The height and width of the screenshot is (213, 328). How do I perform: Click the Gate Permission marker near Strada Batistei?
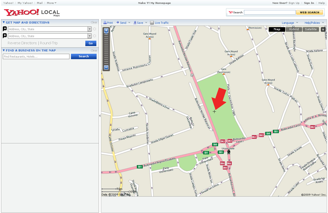click(x=224, y=74)
